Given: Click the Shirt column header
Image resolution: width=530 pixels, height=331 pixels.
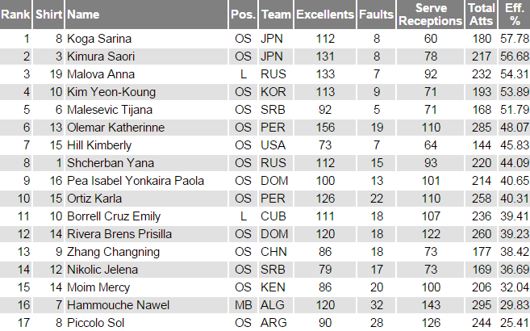Looking at the screenshot, I should click(x=48, y=15).
